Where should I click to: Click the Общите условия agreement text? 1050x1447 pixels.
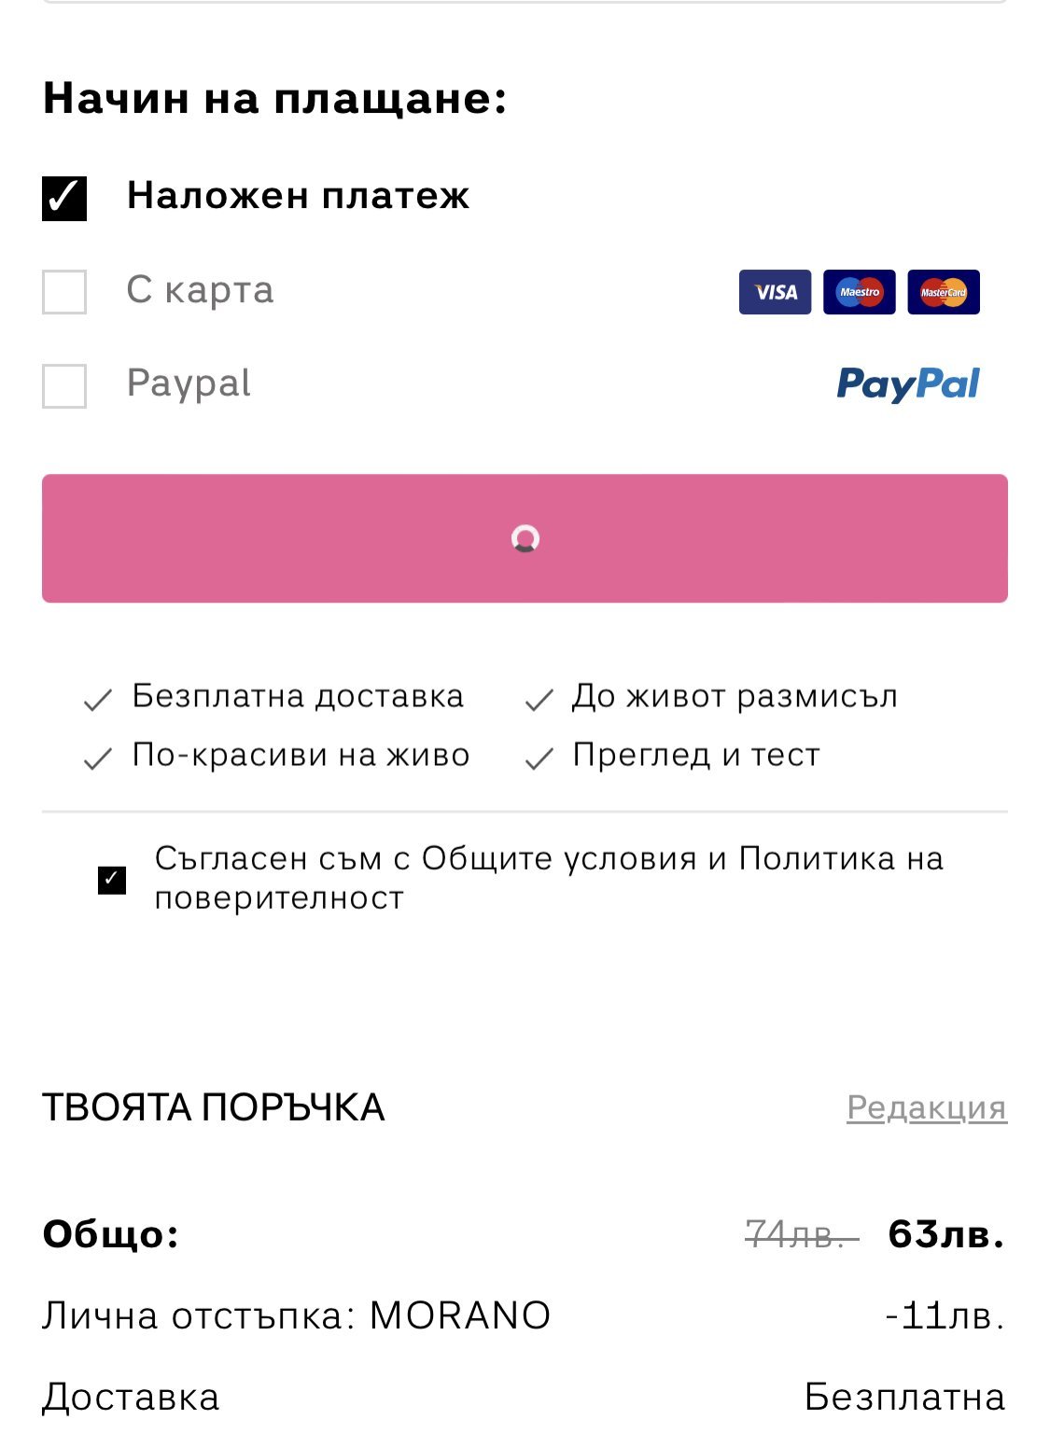(x=548, y=877)
